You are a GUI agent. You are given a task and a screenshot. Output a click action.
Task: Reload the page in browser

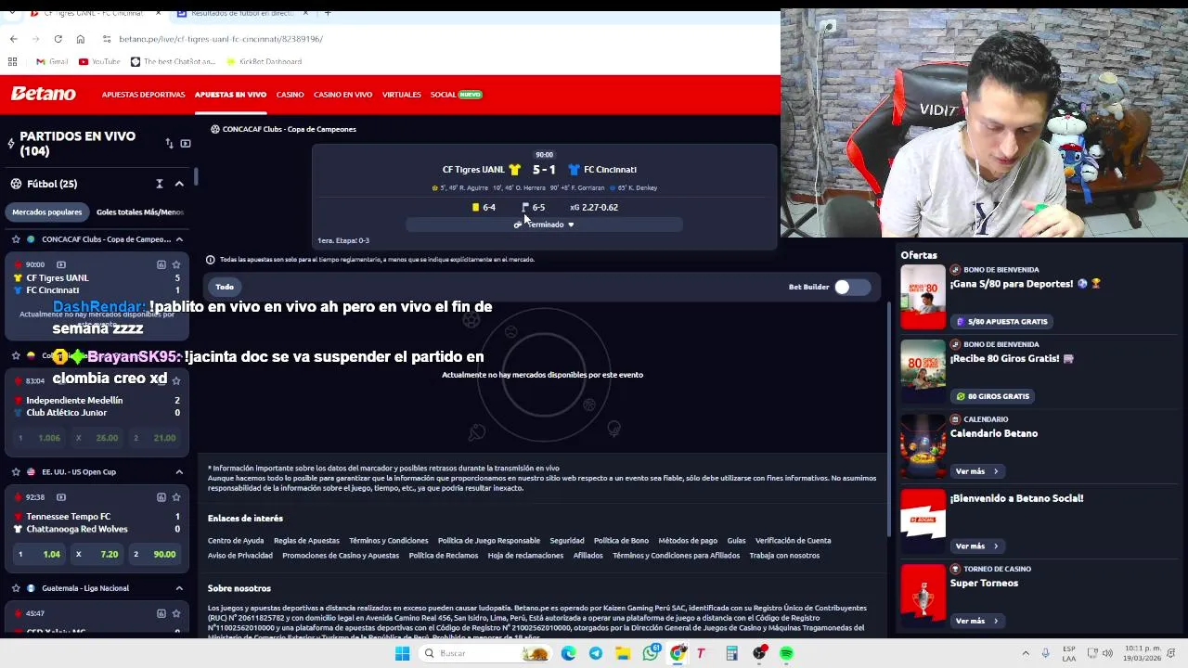click(58, 39)
